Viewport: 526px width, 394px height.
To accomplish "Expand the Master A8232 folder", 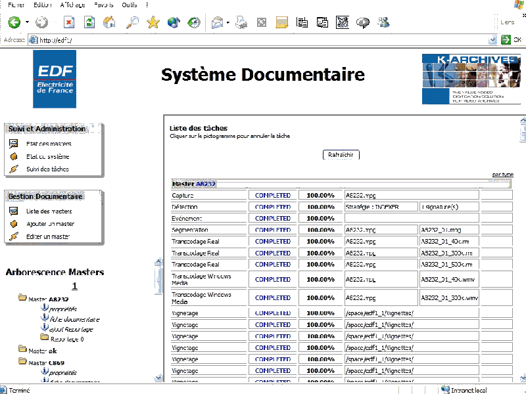I will (22, 298).
